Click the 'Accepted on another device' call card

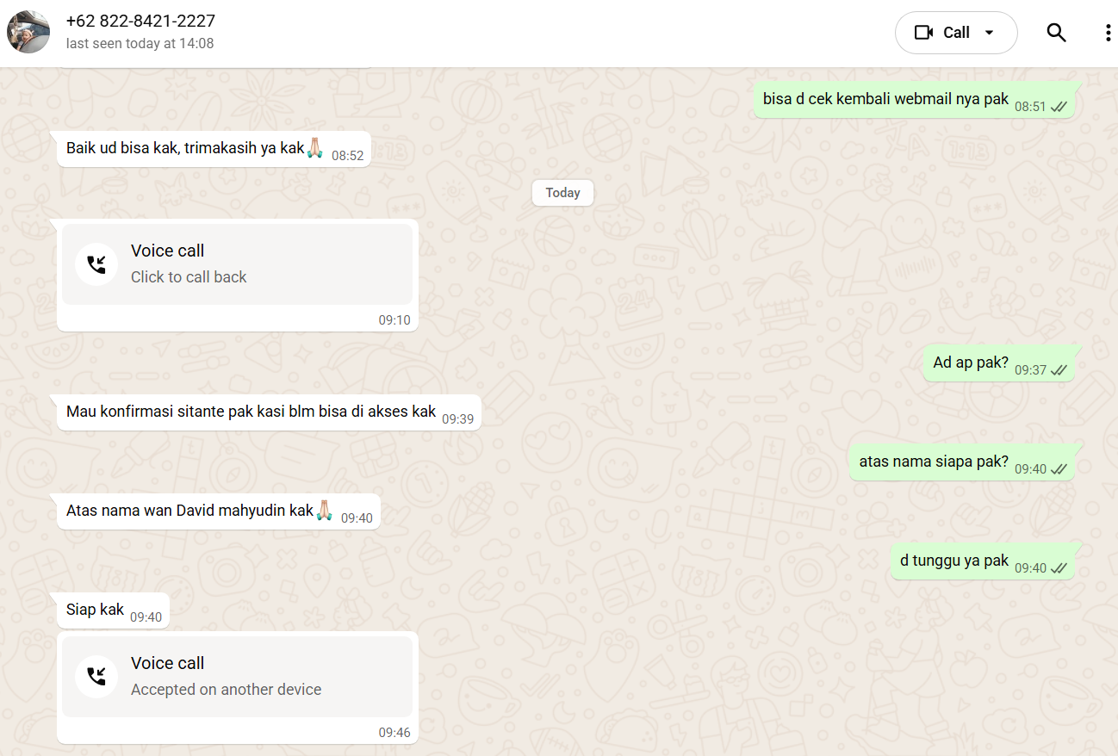(x=237, y=677)
